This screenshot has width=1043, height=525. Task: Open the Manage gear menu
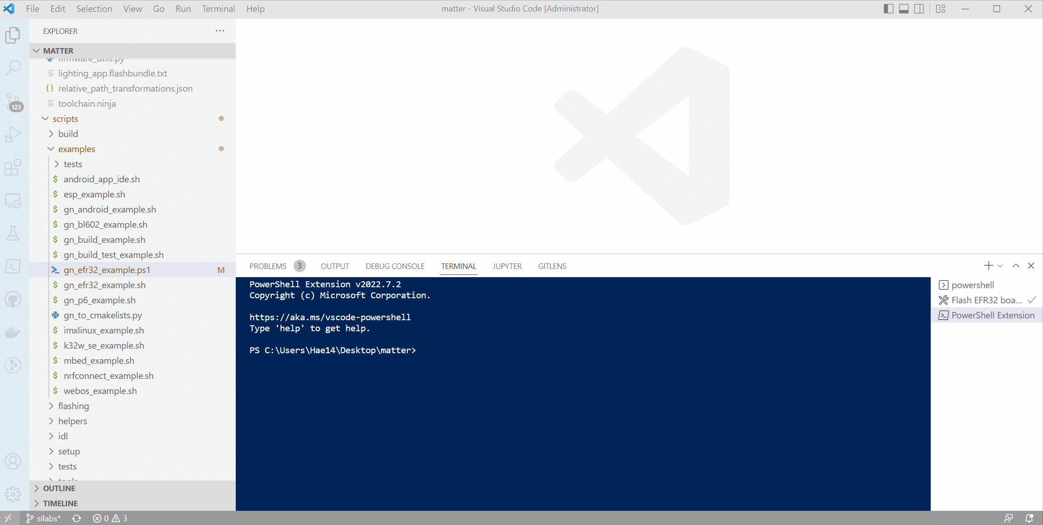[13, 494]
